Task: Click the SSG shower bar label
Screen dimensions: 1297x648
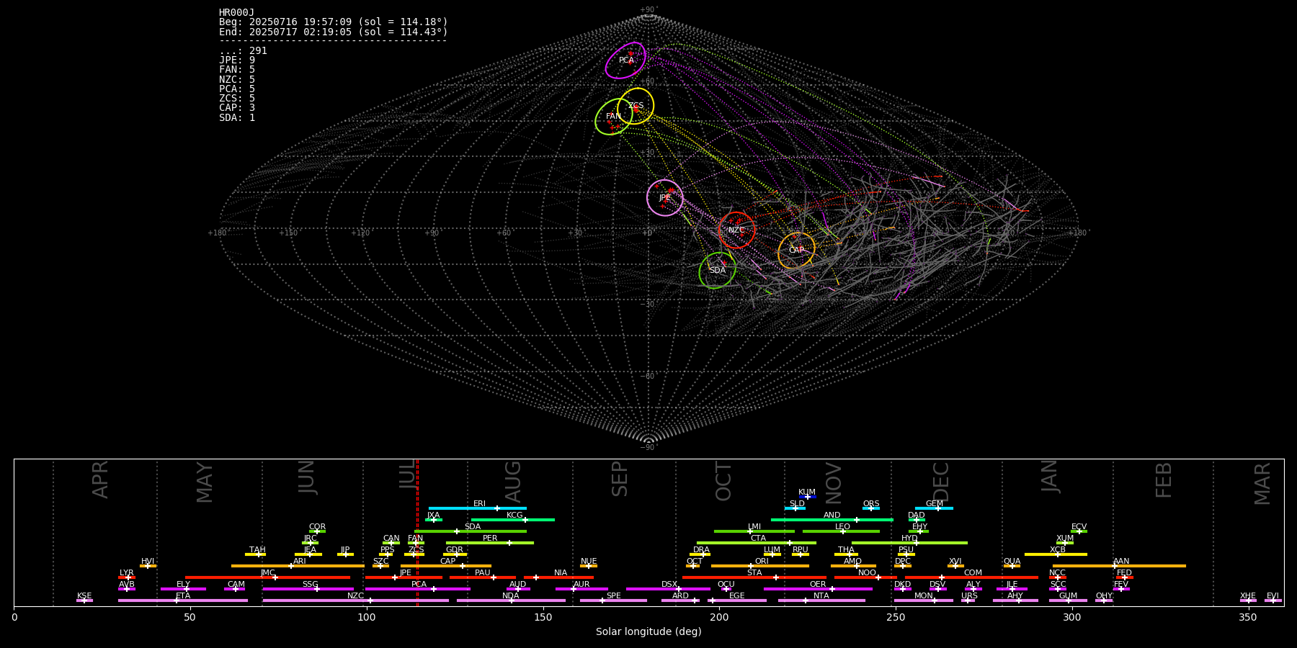Action: 310,584
